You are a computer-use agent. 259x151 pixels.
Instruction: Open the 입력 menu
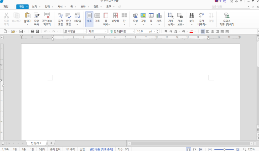[47, 7]
